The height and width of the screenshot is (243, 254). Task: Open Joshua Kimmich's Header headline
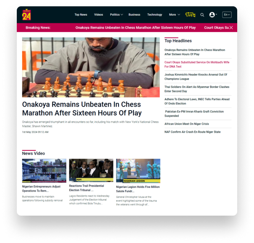tap(196, 77)
